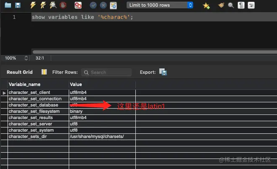Viewport: 277px width, 169px height.
Task: Click the Variable_name column header
Action: point(38,84)
